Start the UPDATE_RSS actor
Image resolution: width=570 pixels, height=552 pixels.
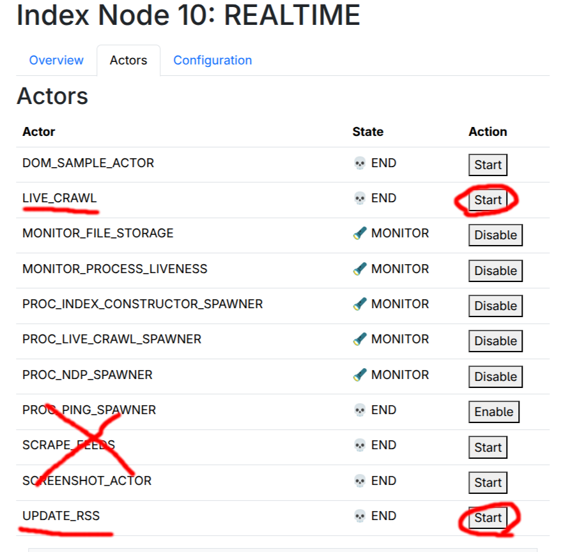(488, 518)
